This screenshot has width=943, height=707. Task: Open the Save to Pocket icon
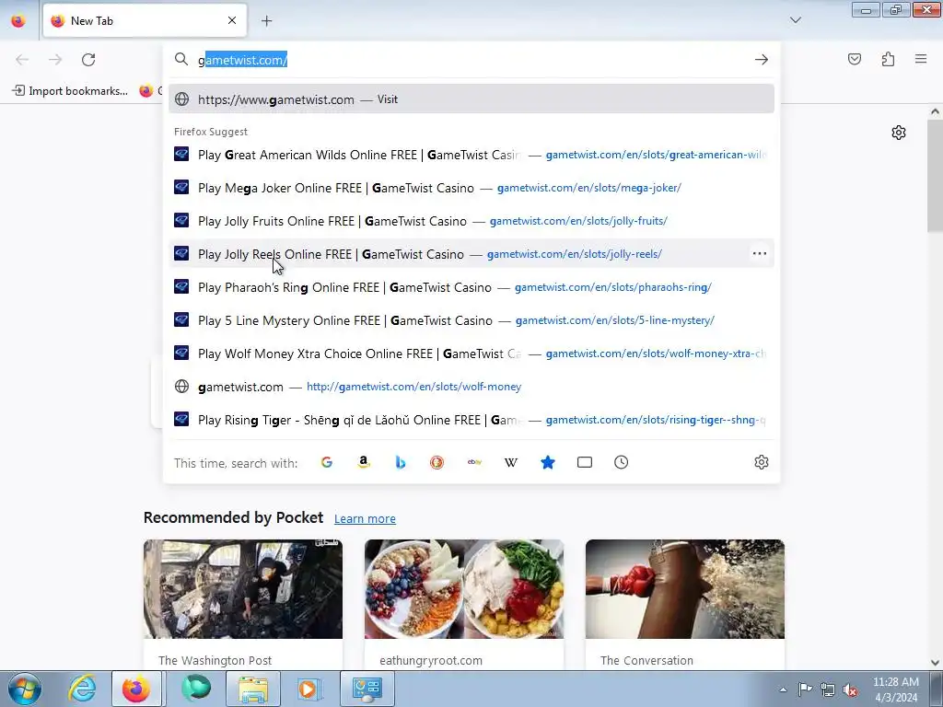click(x=854, y=59)
